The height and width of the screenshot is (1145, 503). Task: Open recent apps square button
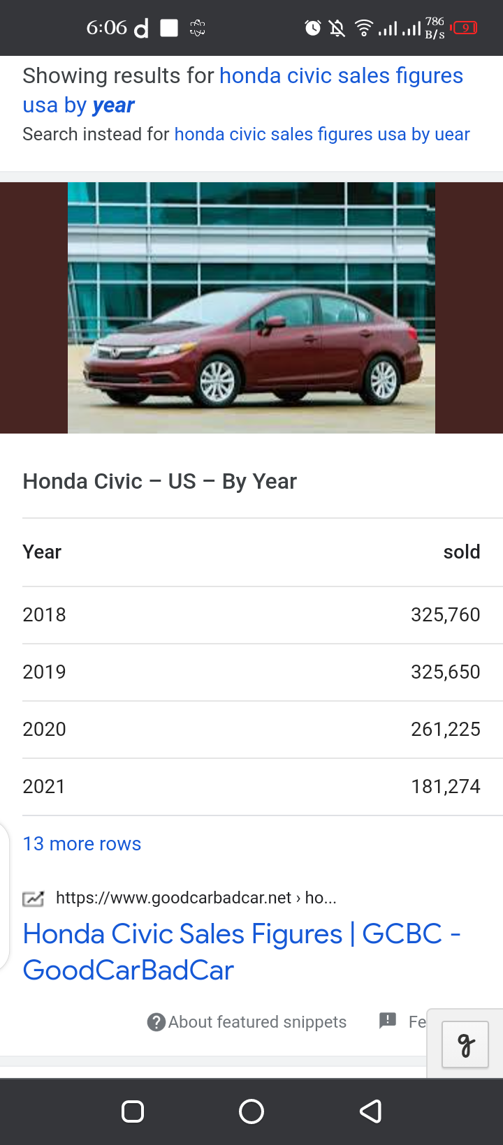(x=133, y=1111)
